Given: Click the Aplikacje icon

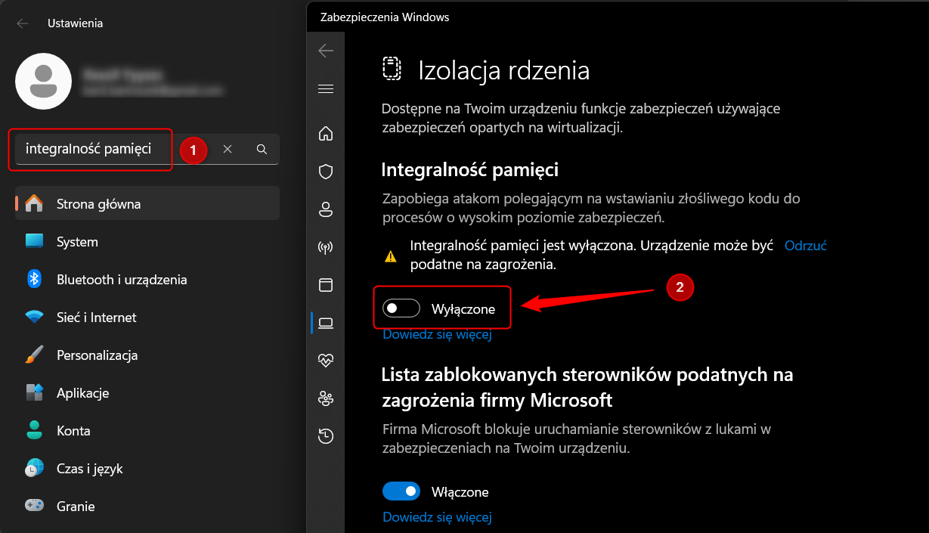Looking at the screenshot, I should click(x=34, y=392).
